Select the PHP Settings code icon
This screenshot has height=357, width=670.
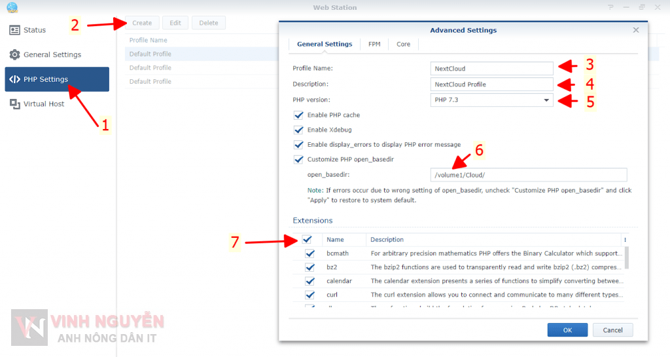point(14,79)
